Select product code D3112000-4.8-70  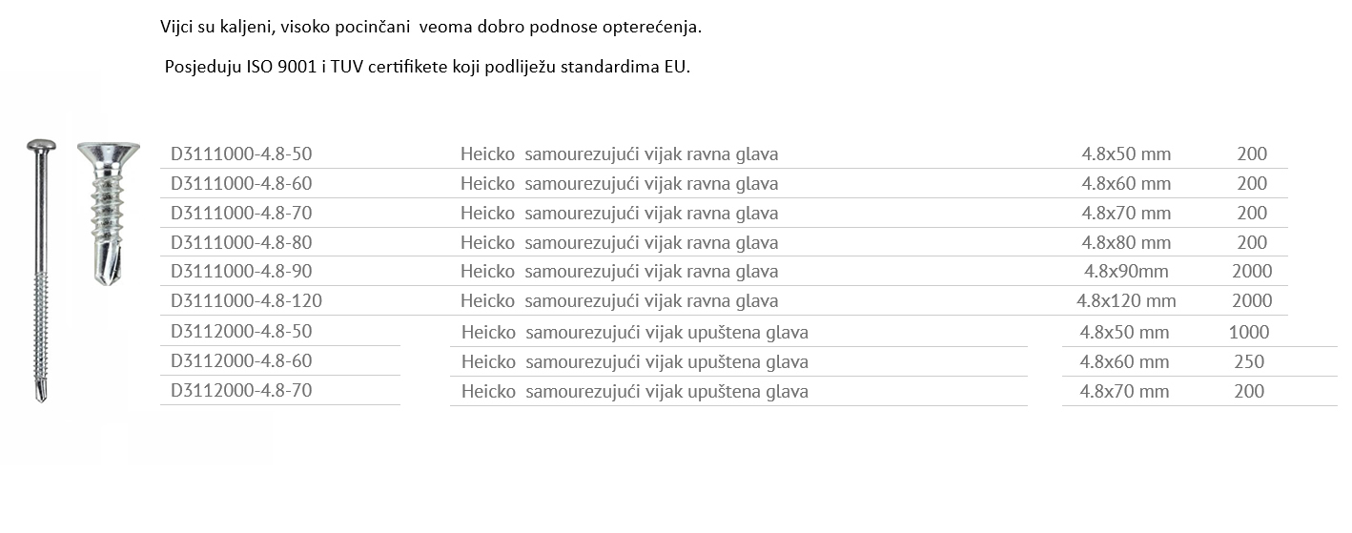(x=241, y=391)
